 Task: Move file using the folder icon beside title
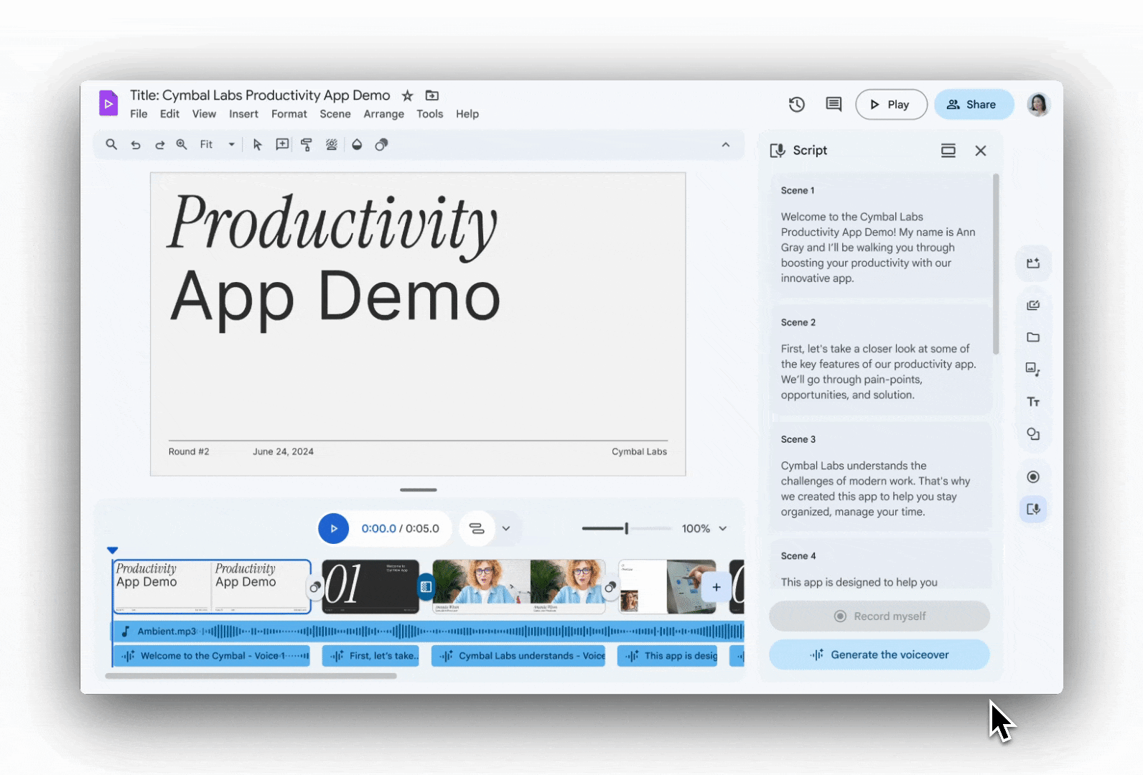click(431, 95)
